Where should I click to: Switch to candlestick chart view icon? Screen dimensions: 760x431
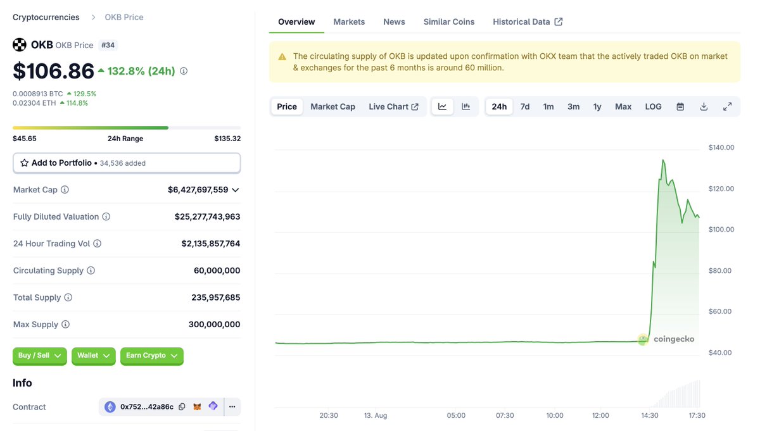pos(466,106)
